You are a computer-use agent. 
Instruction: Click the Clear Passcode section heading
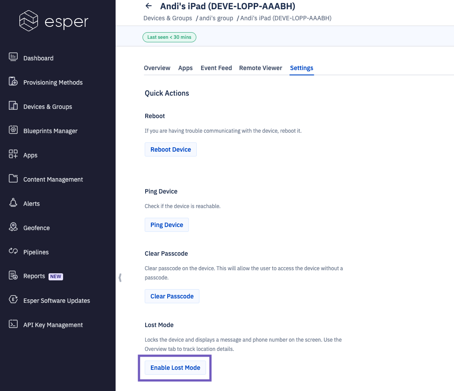pos(166,253)
